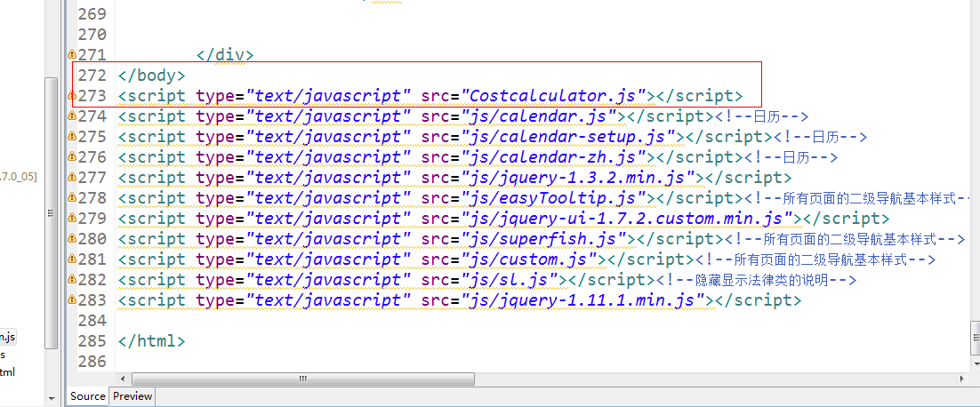This screenshot has height=407, width=980.
Task: Click the </div> tag on line 271
Action: pos(225,55)
